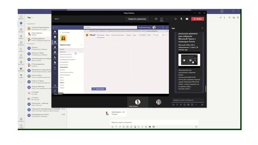The image size is (258, 145).
Task: Show more apps ellipsis in main left rail
Action: point(21,82)
